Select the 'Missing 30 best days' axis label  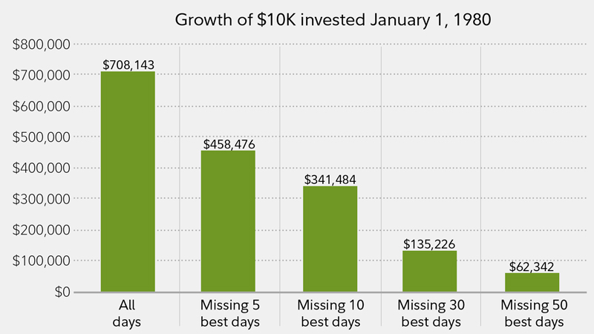tap(430, 314)
